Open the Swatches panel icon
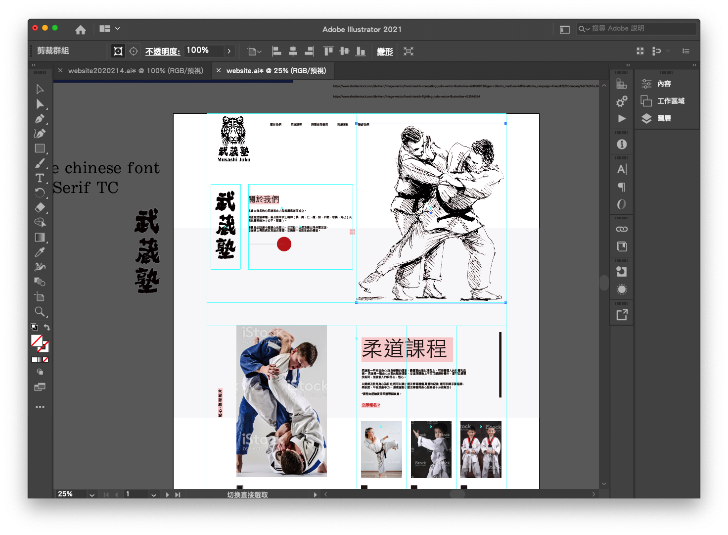 coord(622,84)
